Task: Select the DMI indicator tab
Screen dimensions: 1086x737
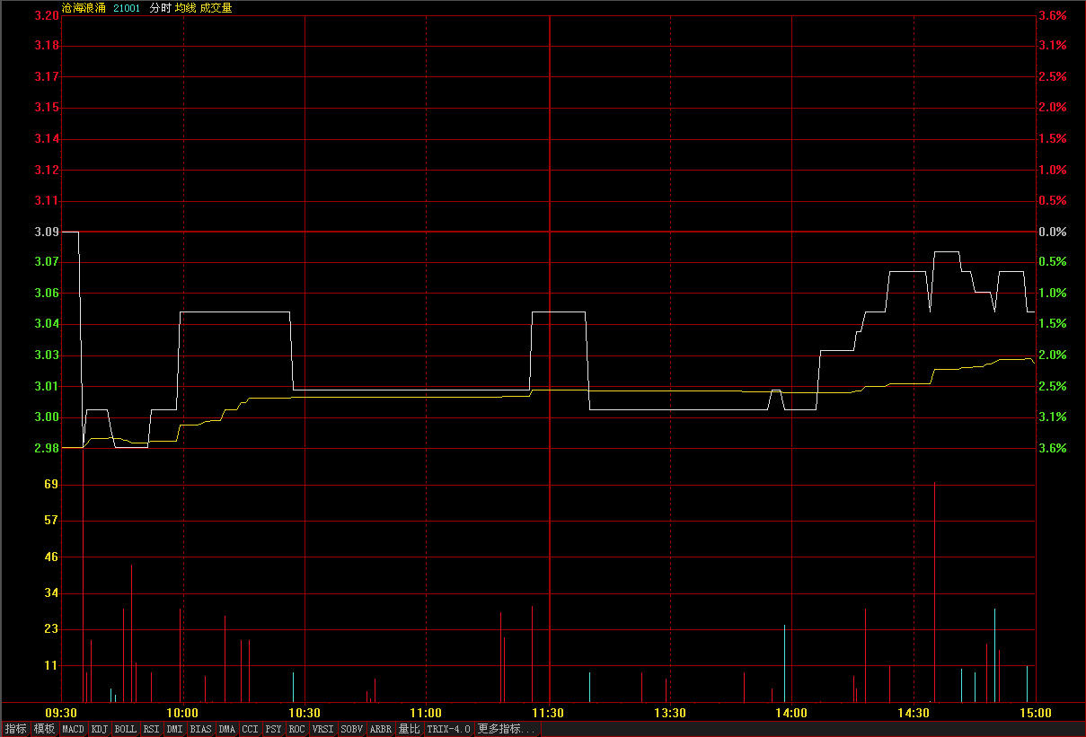Action: tap(176, 729)
